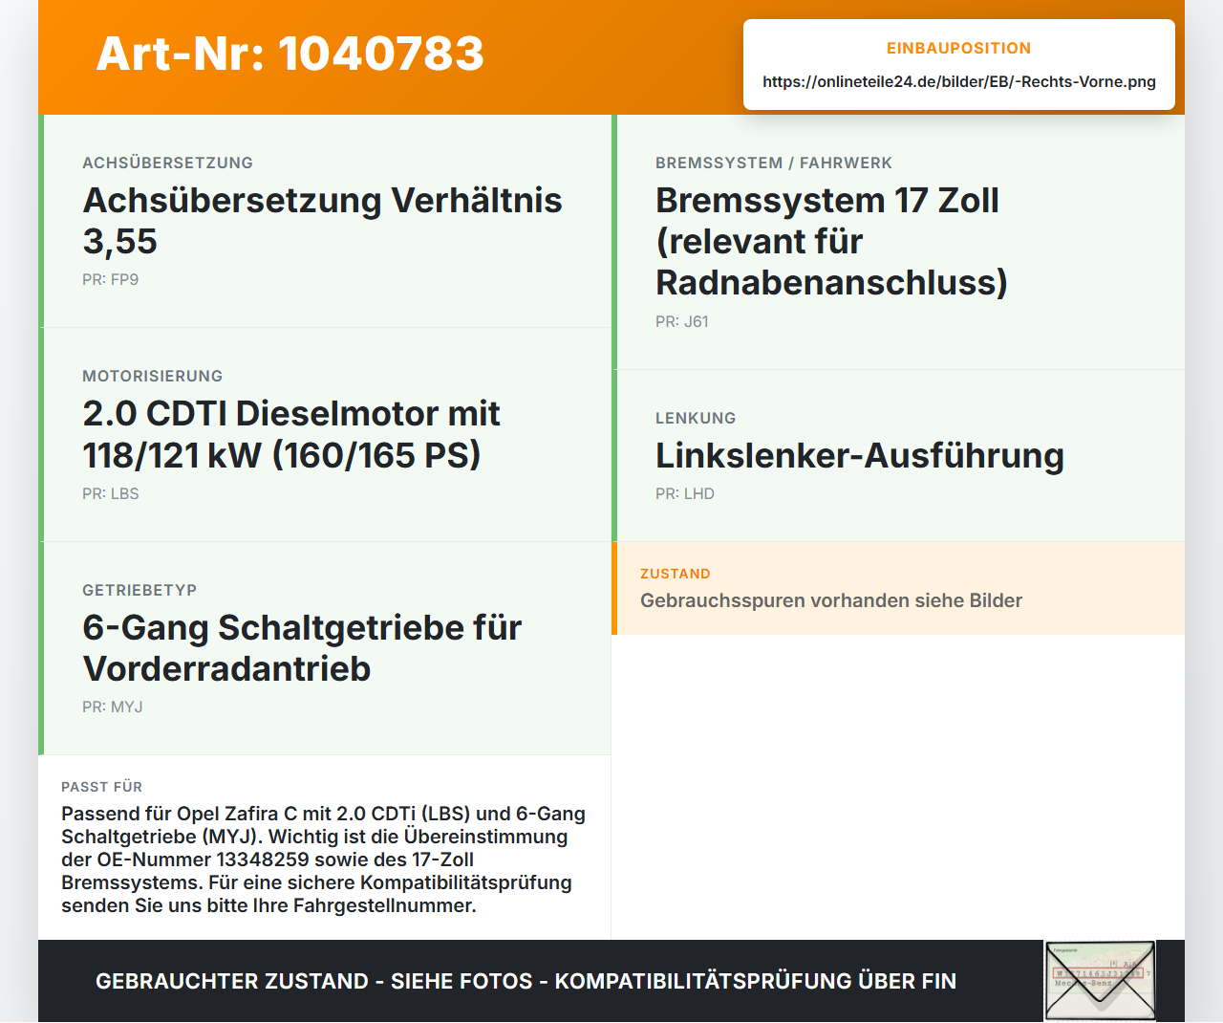
Task: Click the ACHSÜBERSETZUNG category label
Action: 168,163
